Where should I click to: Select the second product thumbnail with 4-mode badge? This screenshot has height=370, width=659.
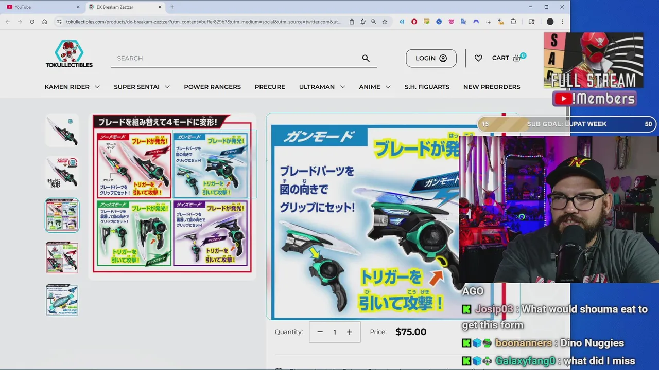(62, 173)
